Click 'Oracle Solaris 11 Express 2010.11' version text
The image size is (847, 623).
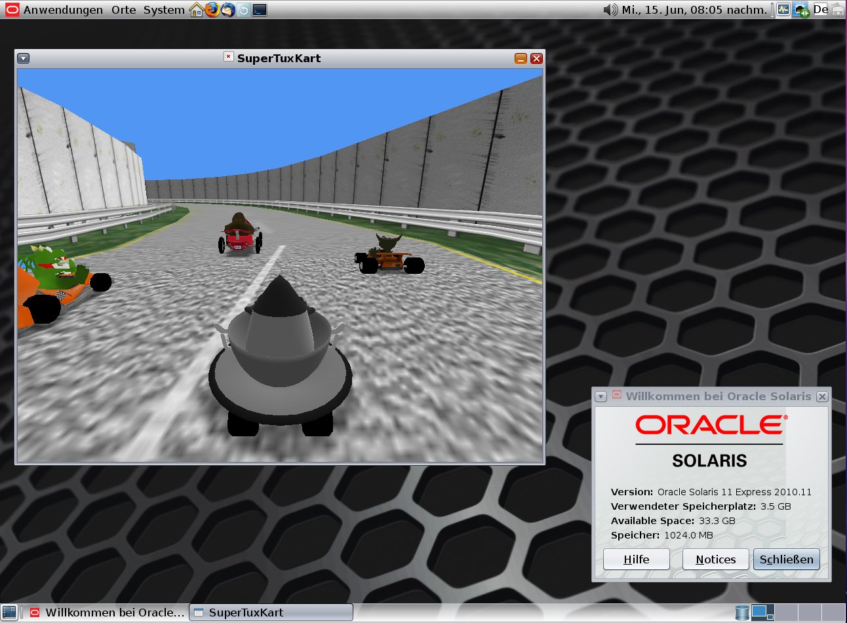734,492
